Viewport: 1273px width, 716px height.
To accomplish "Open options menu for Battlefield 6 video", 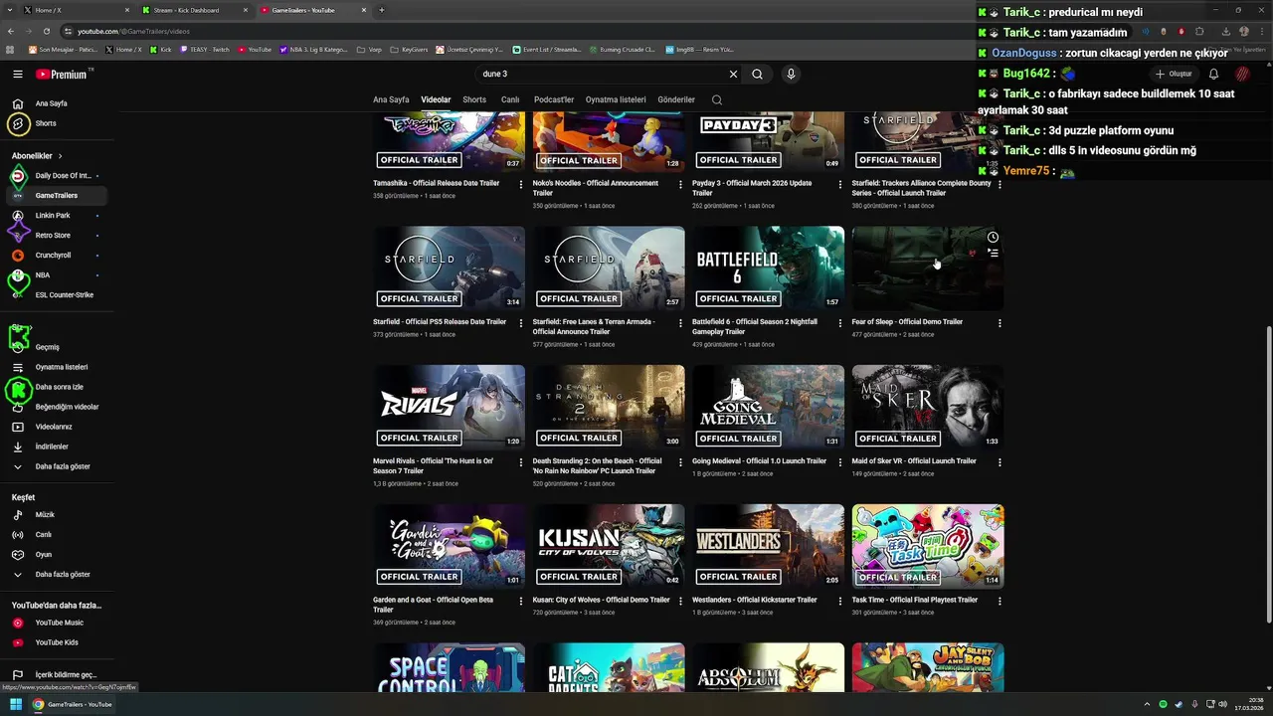I will pyautogui.click(x=840, y=323).
